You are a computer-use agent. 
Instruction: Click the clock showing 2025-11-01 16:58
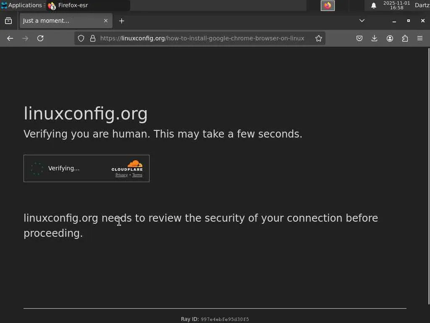click(396, 5)
